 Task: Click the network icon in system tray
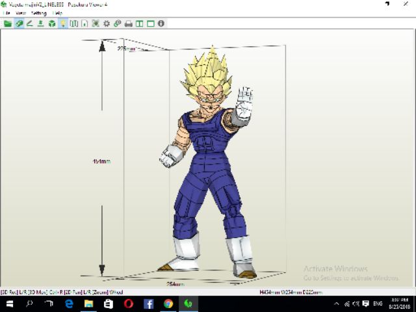coord(346,304)
